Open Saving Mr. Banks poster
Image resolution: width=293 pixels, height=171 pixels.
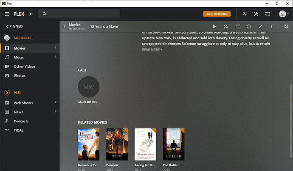(145, 144)
